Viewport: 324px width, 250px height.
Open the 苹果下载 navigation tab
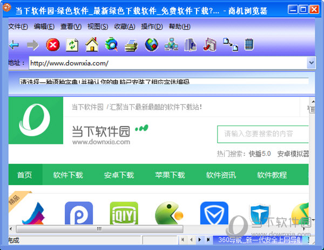click(170, 175)
